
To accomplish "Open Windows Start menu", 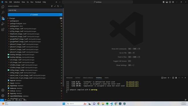I will coord(64,104).
